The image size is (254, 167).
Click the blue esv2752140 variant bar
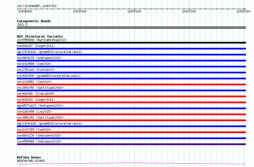click(131, 73)
